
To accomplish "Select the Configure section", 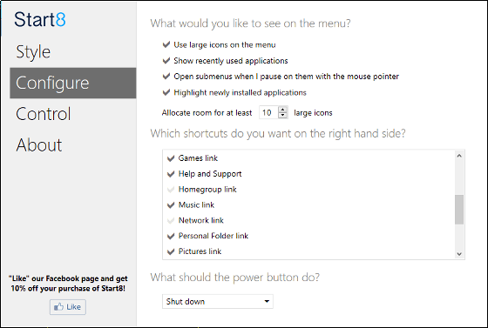I will click(73, 83).
